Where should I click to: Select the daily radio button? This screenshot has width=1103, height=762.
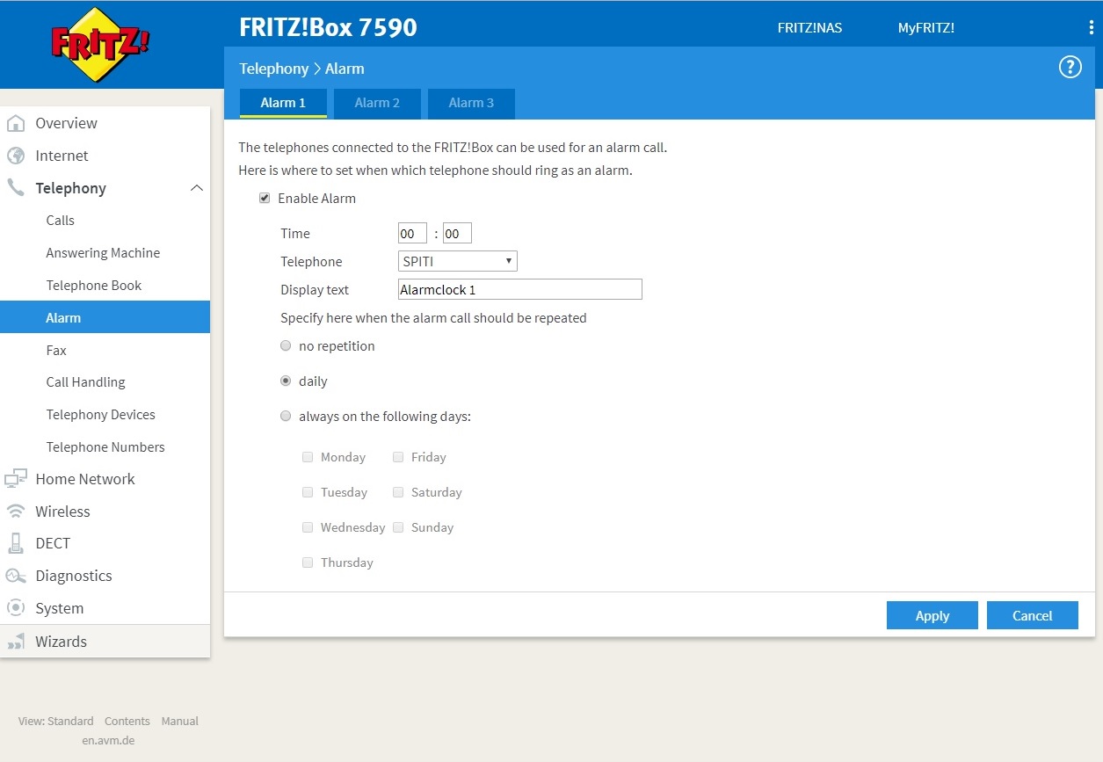point(286,381)
